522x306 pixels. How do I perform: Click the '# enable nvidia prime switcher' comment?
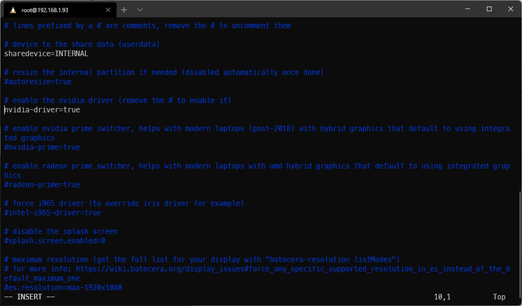pos(257,128)
